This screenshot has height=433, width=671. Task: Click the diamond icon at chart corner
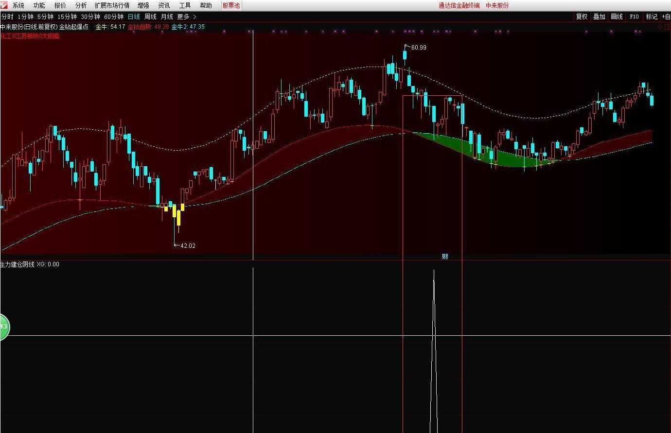click(x=660, y=27)
